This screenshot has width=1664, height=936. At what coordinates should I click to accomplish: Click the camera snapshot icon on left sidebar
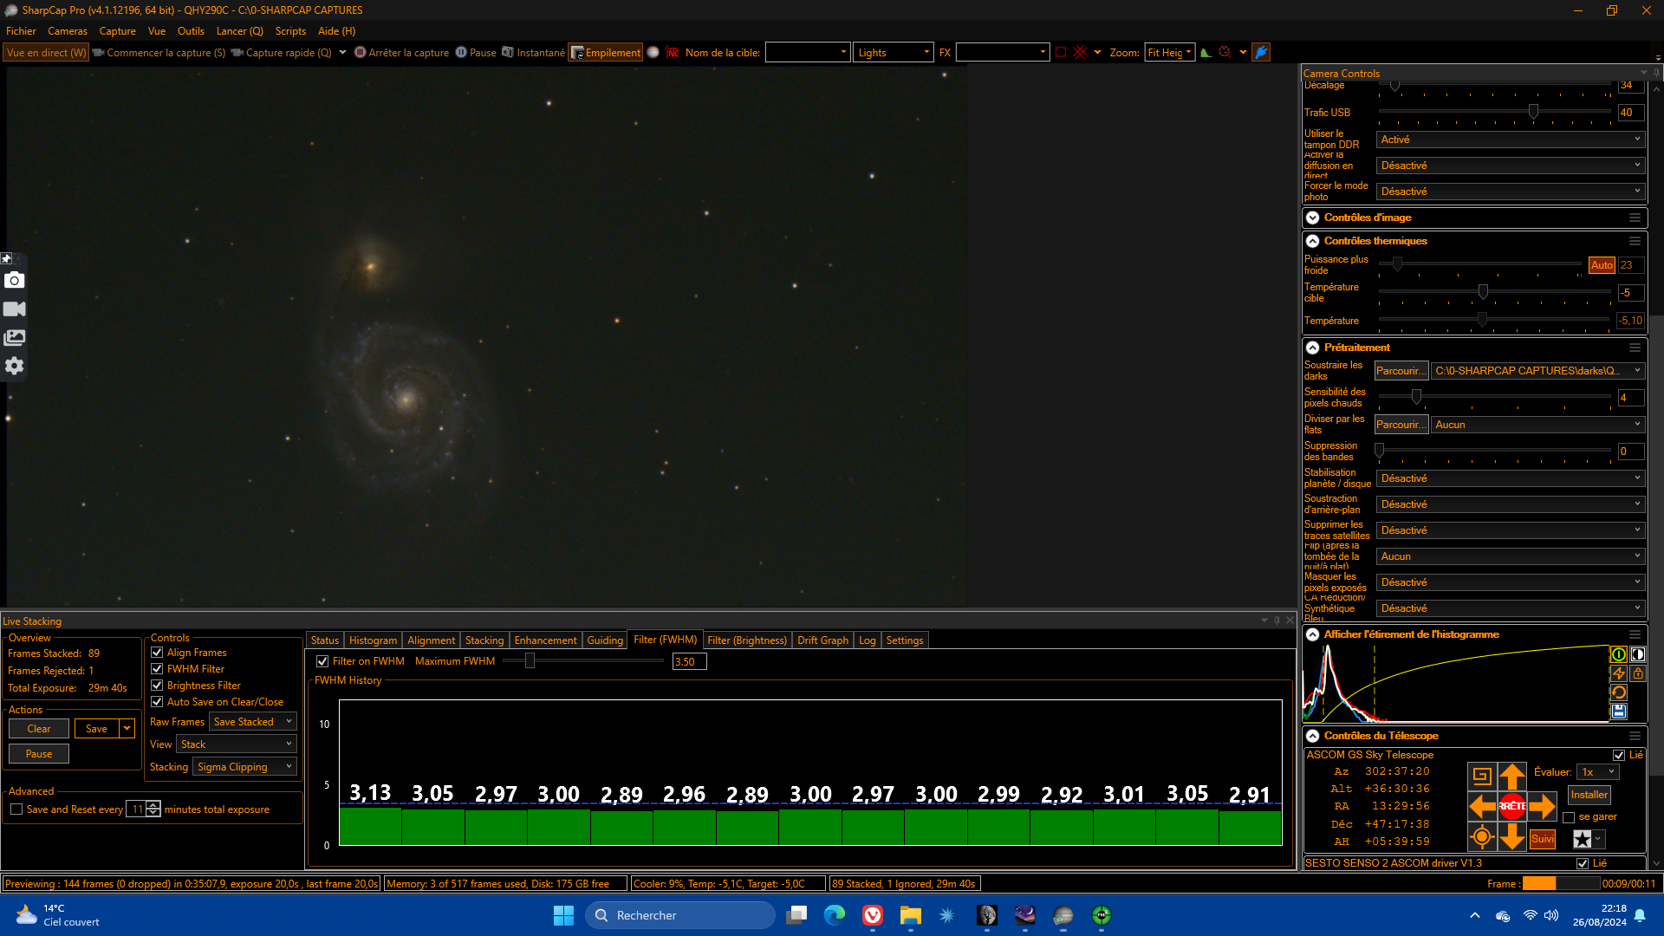tap(14, 280)
